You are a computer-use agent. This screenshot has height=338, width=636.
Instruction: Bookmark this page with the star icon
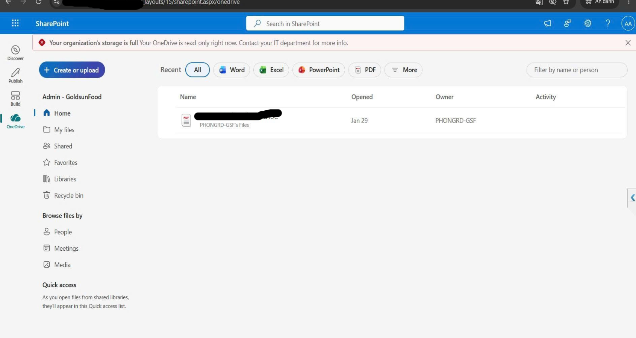(x=566, y=2)
